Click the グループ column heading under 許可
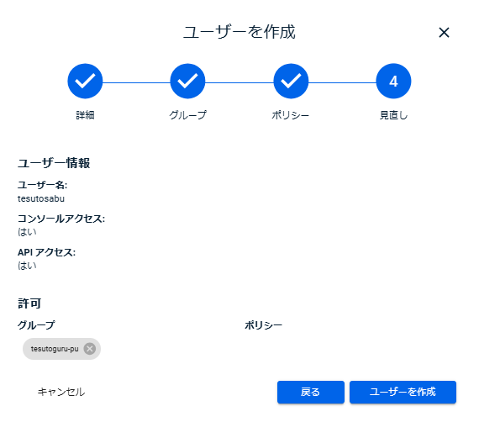Viewport: 479px width, 422px height. (36, 324)
